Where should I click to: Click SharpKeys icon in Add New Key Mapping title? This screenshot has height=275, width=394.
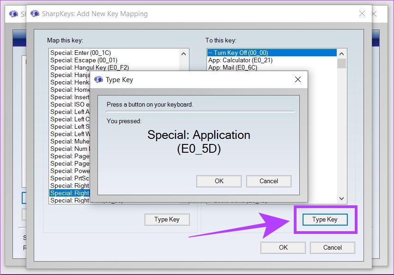[x=35, y=13]
